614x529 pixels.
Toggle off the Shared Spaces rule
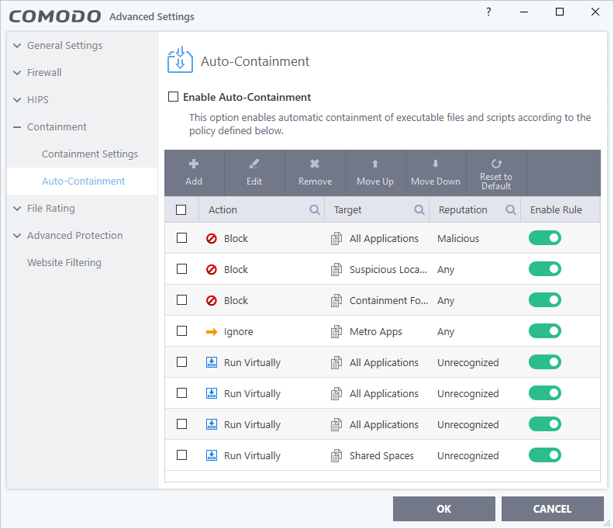(544, 455)
